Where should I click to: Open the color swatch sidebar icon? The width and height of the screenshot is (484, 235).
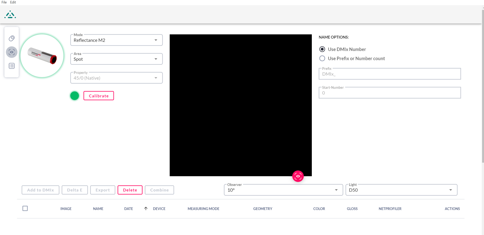(12, 38)
